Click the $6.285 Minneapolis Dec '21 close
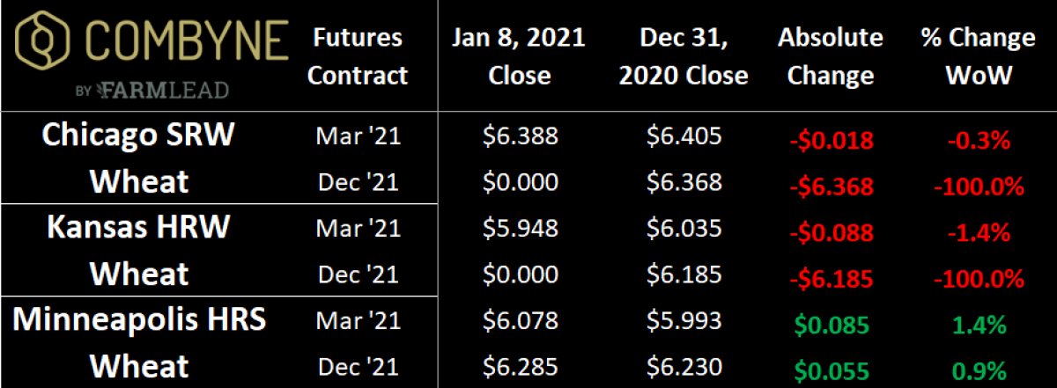Image resolution: width=1057 pixels, height=388 pixels. click(521, 365)
